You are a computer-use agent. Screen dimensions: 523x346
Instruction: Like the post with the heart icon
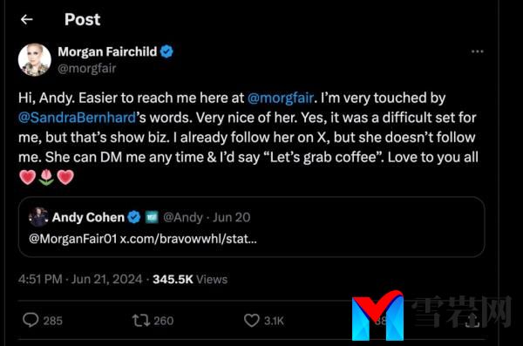[x=252, y=321]
